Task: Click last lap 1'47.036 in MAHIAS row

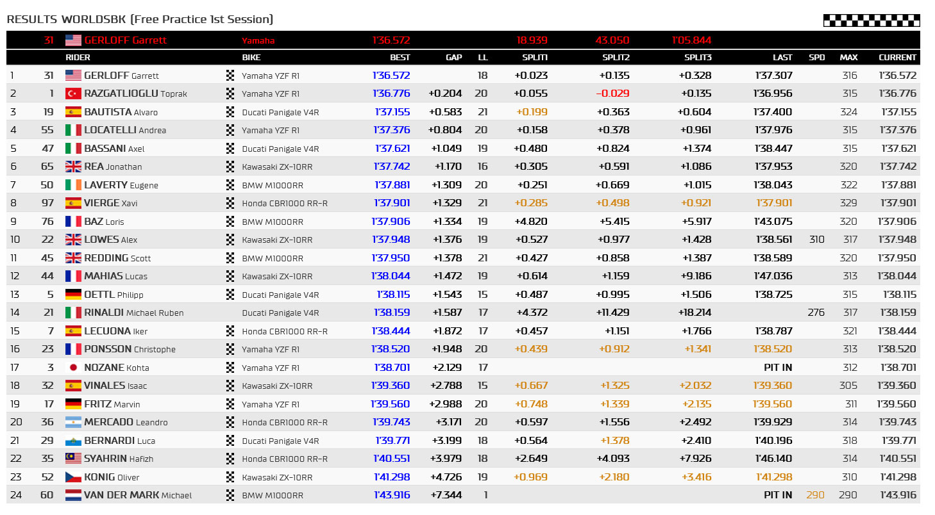Action: (x=774, y=276)
